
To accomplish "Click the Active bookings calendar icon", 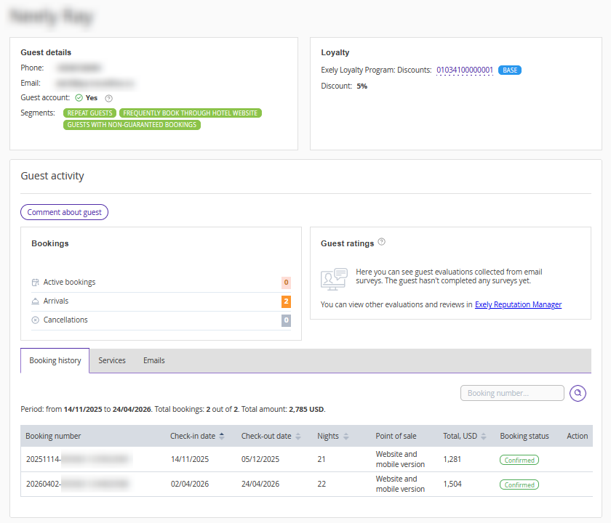I will click(x=35, y=283).
